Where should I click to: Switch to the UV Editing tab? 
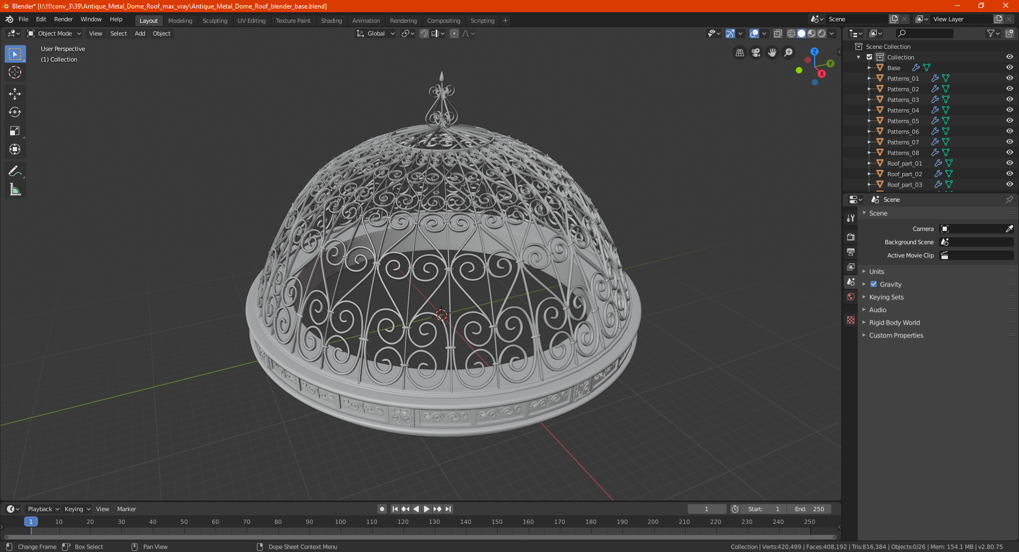[x=252, y=21]
